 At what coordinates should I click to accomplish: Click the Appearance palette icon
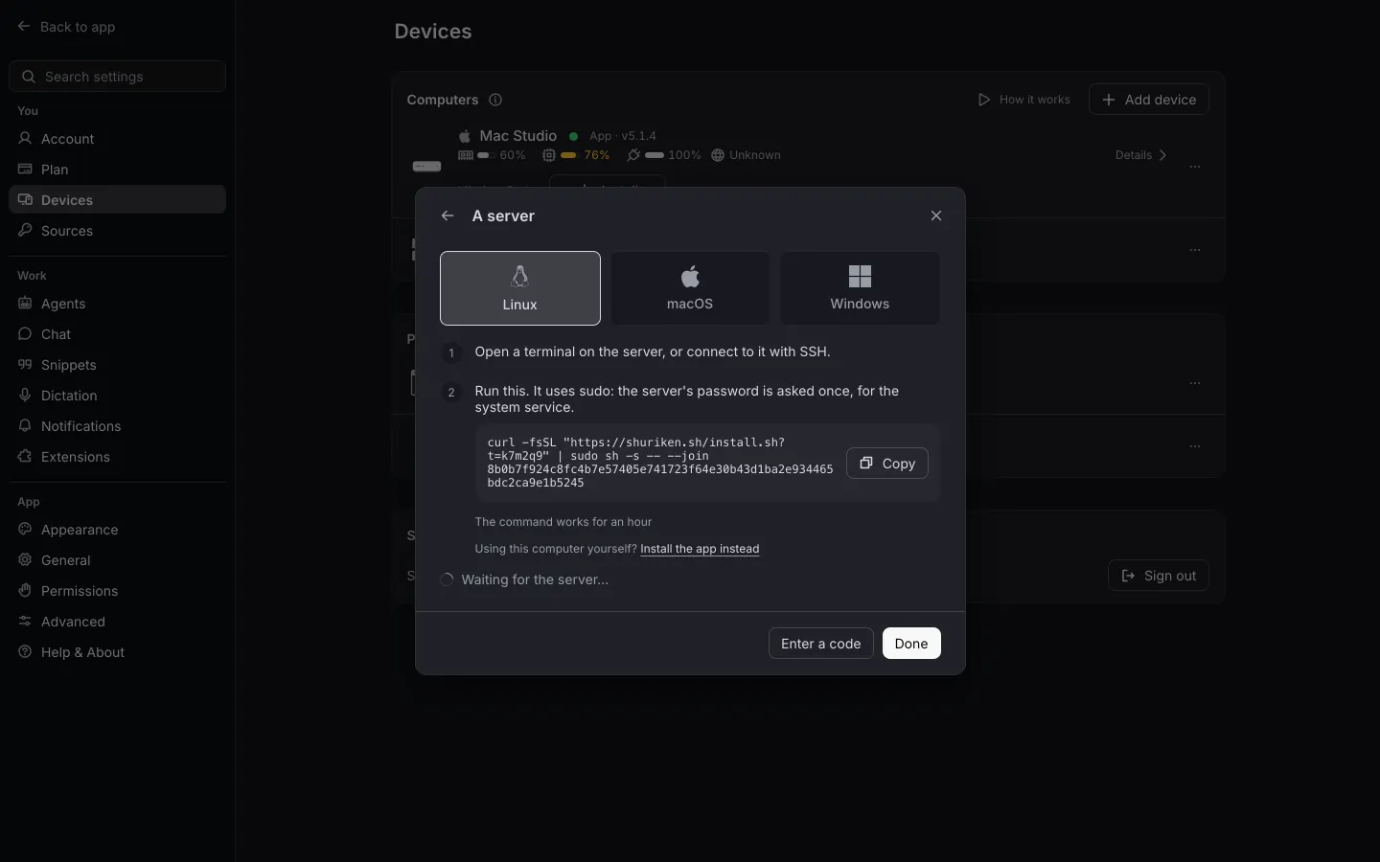point(25,530)
